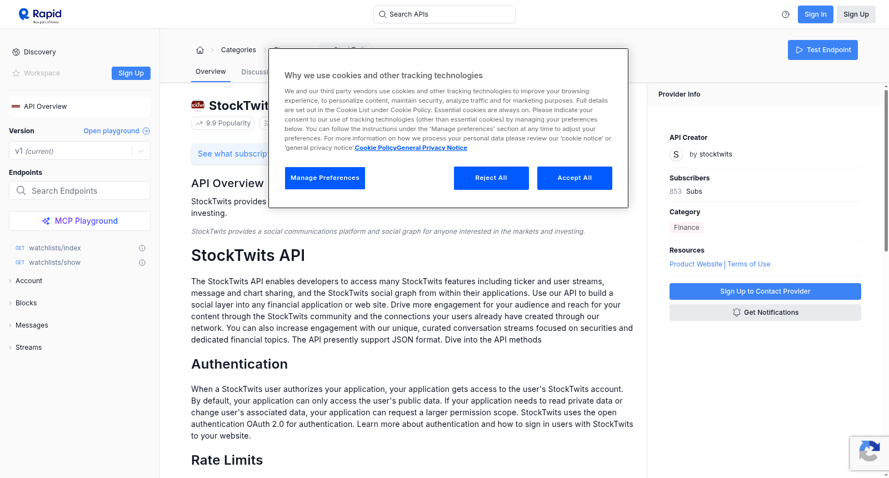Screen dimensions: 889x478
Task: Click the Open playground arrow icon
Action: [146, 131]
